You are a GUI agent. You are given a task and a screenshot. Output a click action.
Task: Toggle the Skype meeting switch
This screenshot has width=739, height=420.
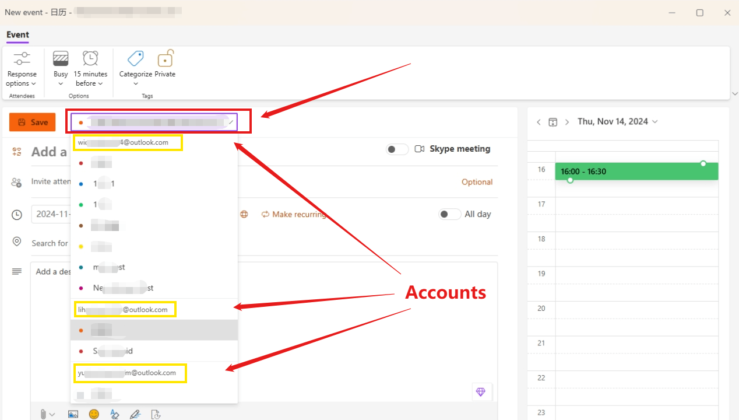point(397,149)
